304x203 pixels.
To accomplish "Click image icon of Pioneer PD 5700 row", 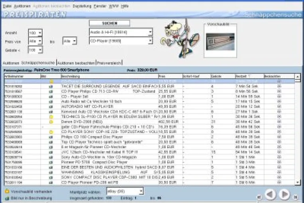I will point(51,162).
